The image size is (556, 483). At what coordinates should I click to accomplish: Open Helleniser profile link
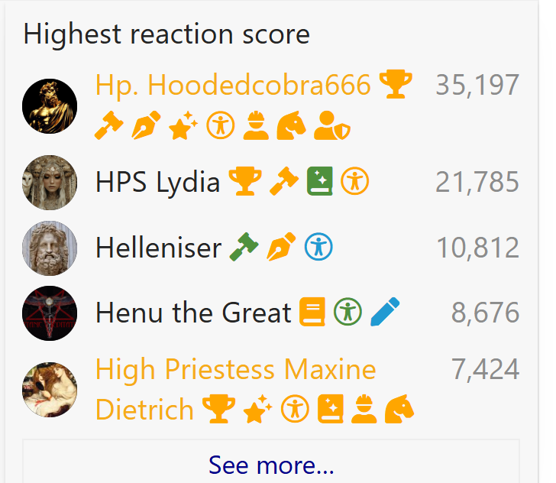click(159, 248)
